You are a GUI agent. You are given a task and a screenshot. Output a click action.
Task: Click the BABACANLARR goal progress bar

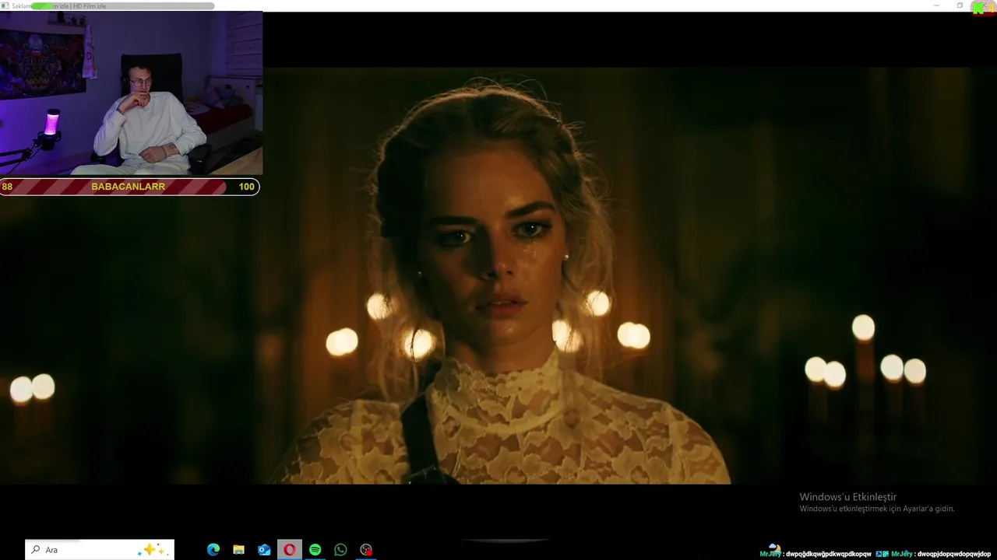(129, 187)
